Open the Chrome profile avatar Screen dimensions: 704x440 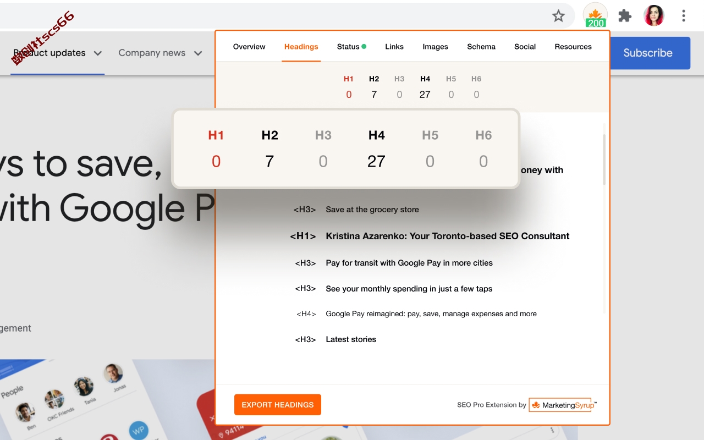(654, 15)
